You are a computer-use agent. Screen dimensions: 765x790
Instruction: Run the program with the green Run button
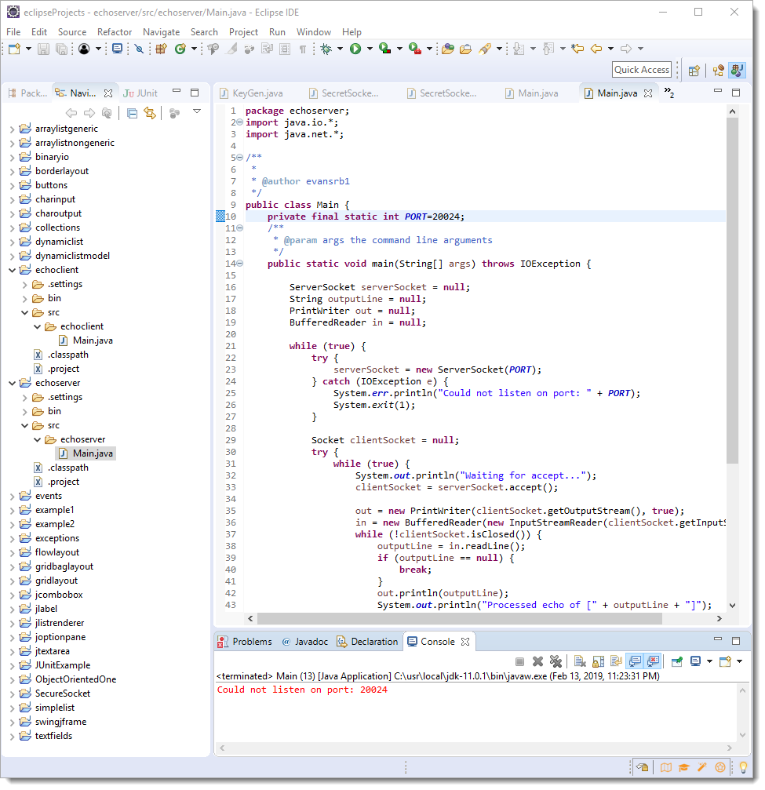point(355,49)
